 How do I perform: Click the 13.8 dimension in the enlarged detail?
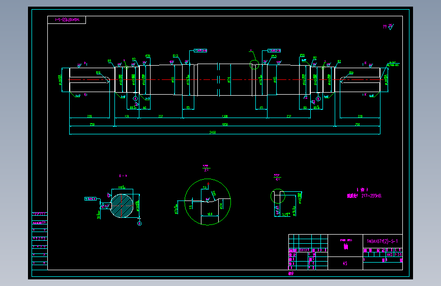(x=210, y=214)
